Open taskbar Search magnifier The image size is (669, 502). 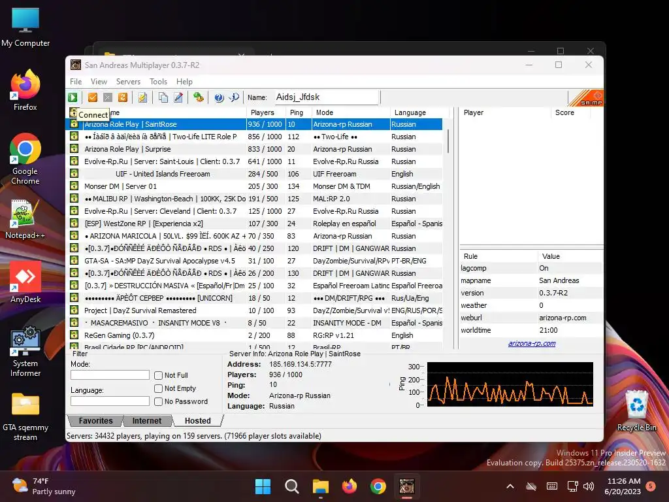(x=292, y=486)
